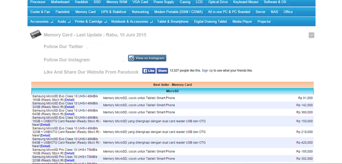Open the Media Player menu
342x164 pixels.
pos(242,22)
